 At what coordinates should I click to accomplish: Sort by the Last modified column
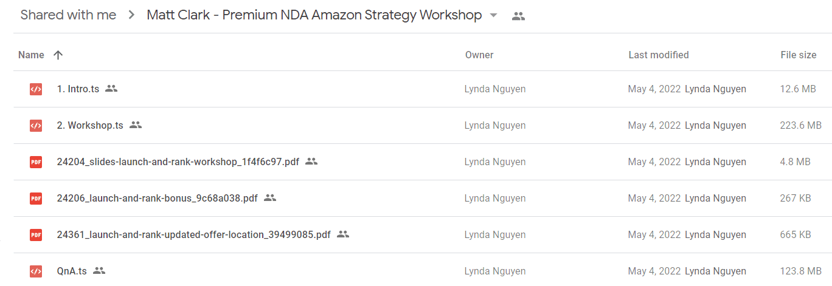659,55
